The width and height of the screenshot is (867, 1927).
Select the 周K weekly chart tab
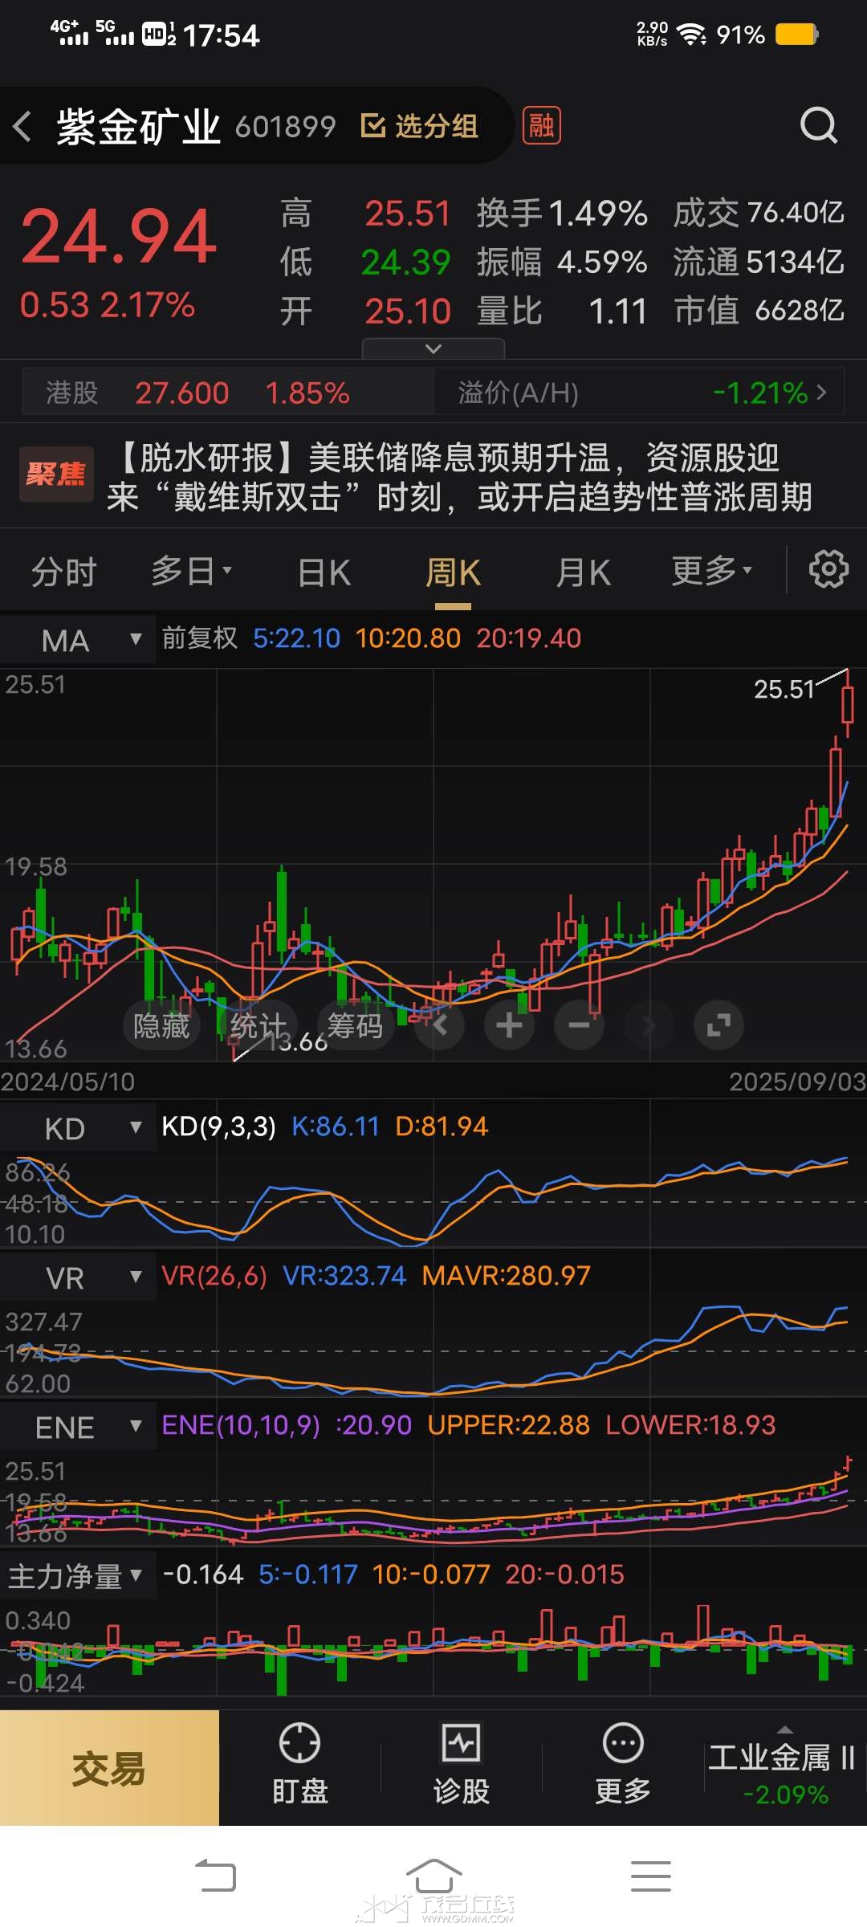pos(454,572)
